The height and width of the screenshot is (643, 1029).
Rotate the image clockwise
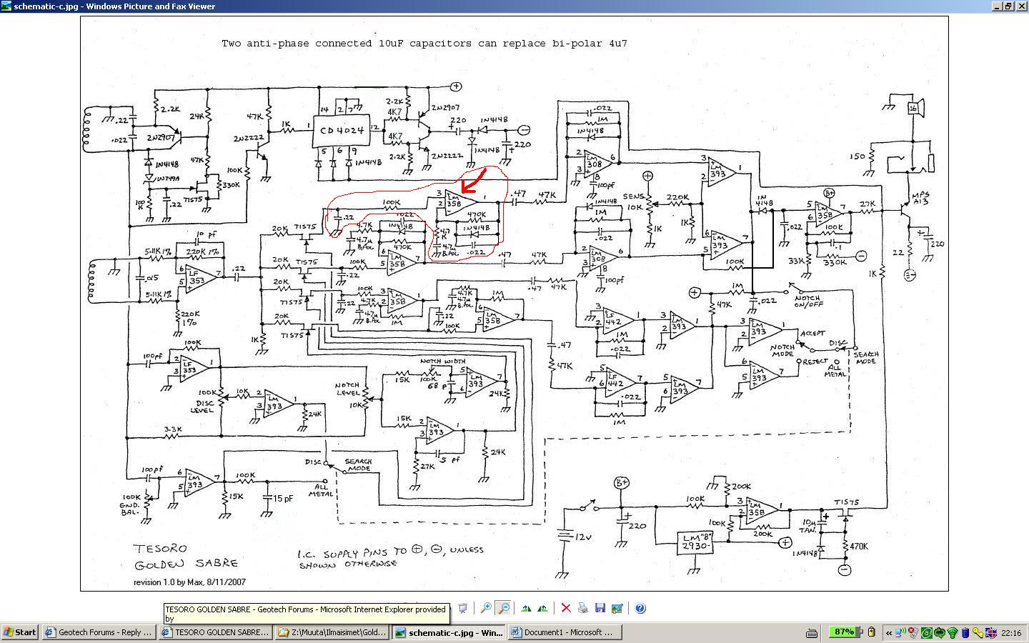pos(526,608)
